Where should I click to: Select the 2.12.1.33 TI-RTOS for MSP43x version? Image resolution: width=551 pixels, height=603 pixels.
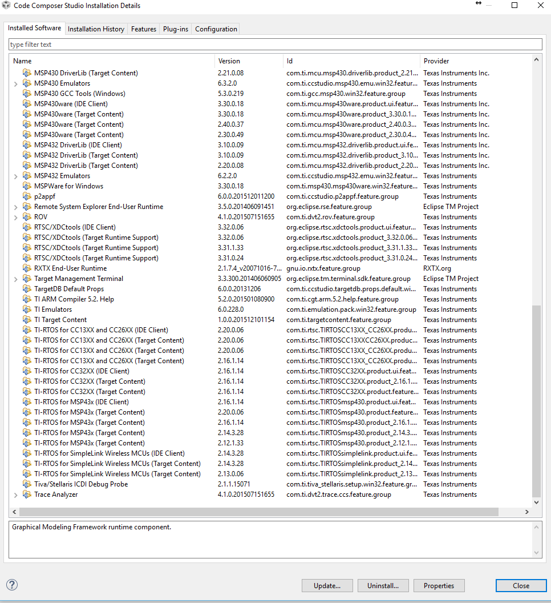[230, 443]
